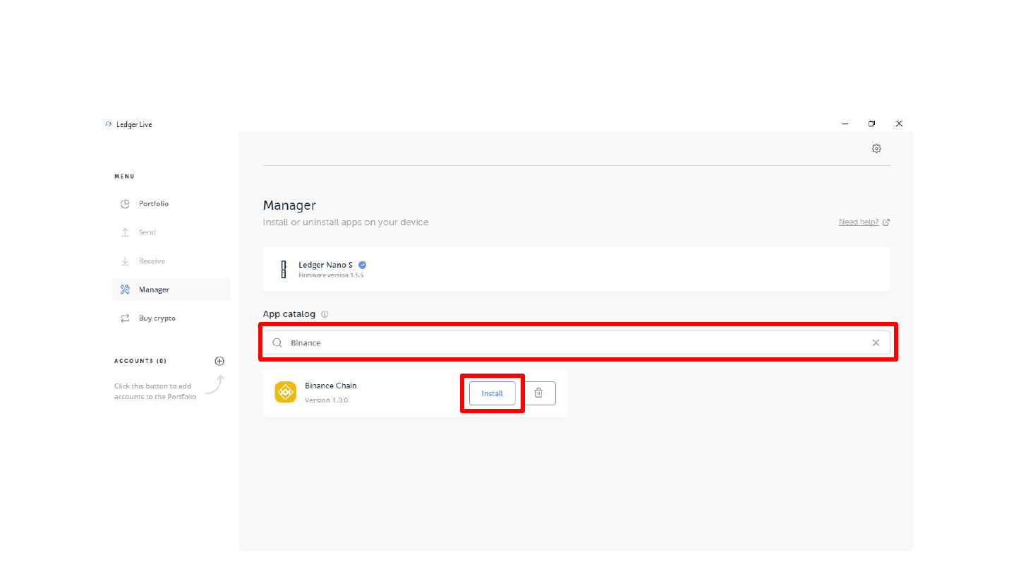Click into the app catalog search field
Image resolution: width=1016 pixels, height=572 pixels.
(576, 342)
